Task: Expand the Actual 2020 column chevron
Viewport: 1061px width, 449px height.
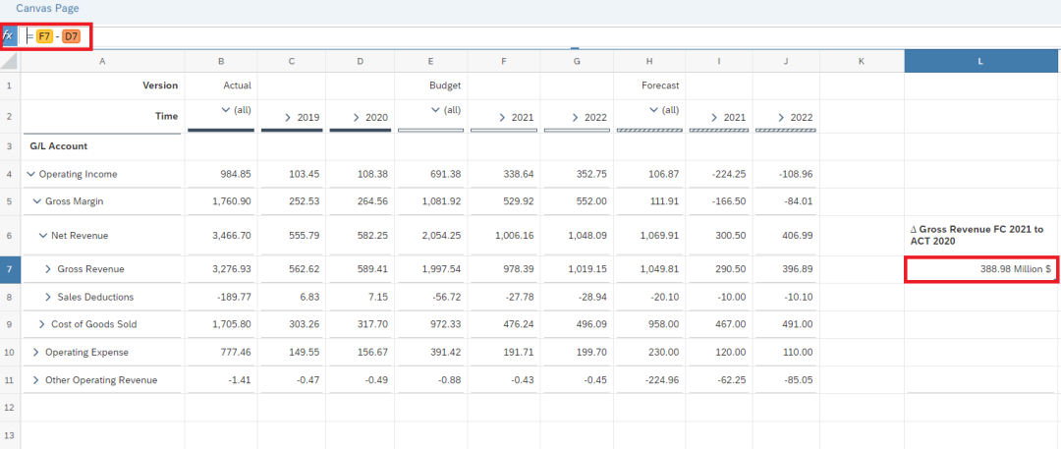Action: (x=357, y=117)
